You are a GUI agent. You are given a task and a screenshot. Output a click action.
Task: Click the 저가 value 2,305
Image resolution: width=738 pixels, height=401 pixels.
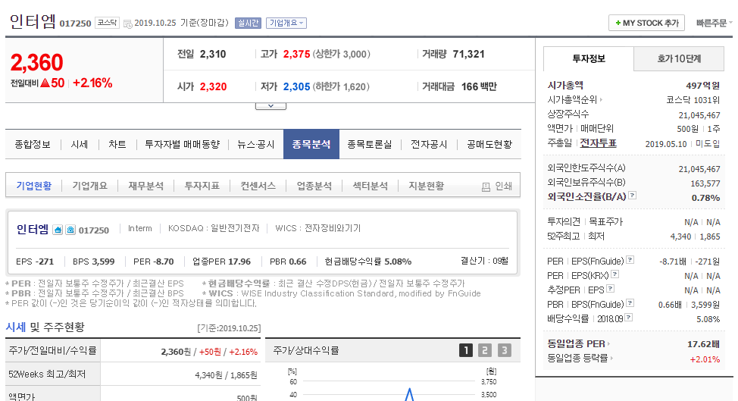[x=296, y=86]
